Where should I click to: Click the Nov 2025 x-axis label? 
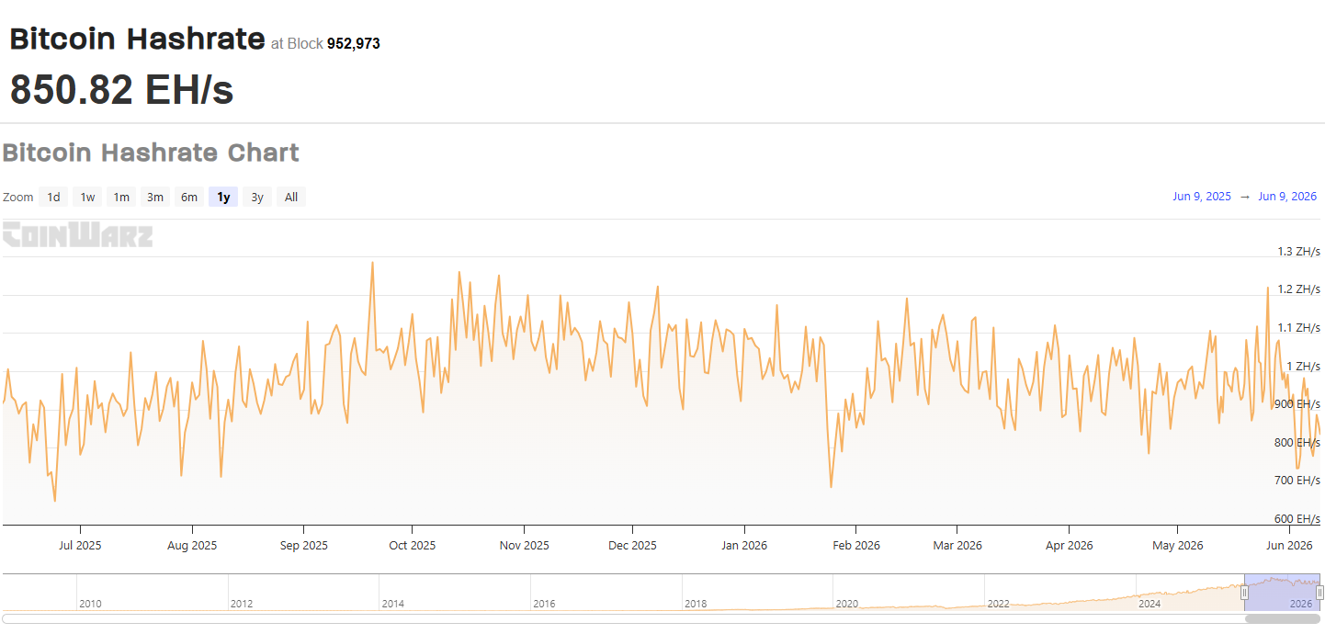pyautogui.click(x=524, y=545)
